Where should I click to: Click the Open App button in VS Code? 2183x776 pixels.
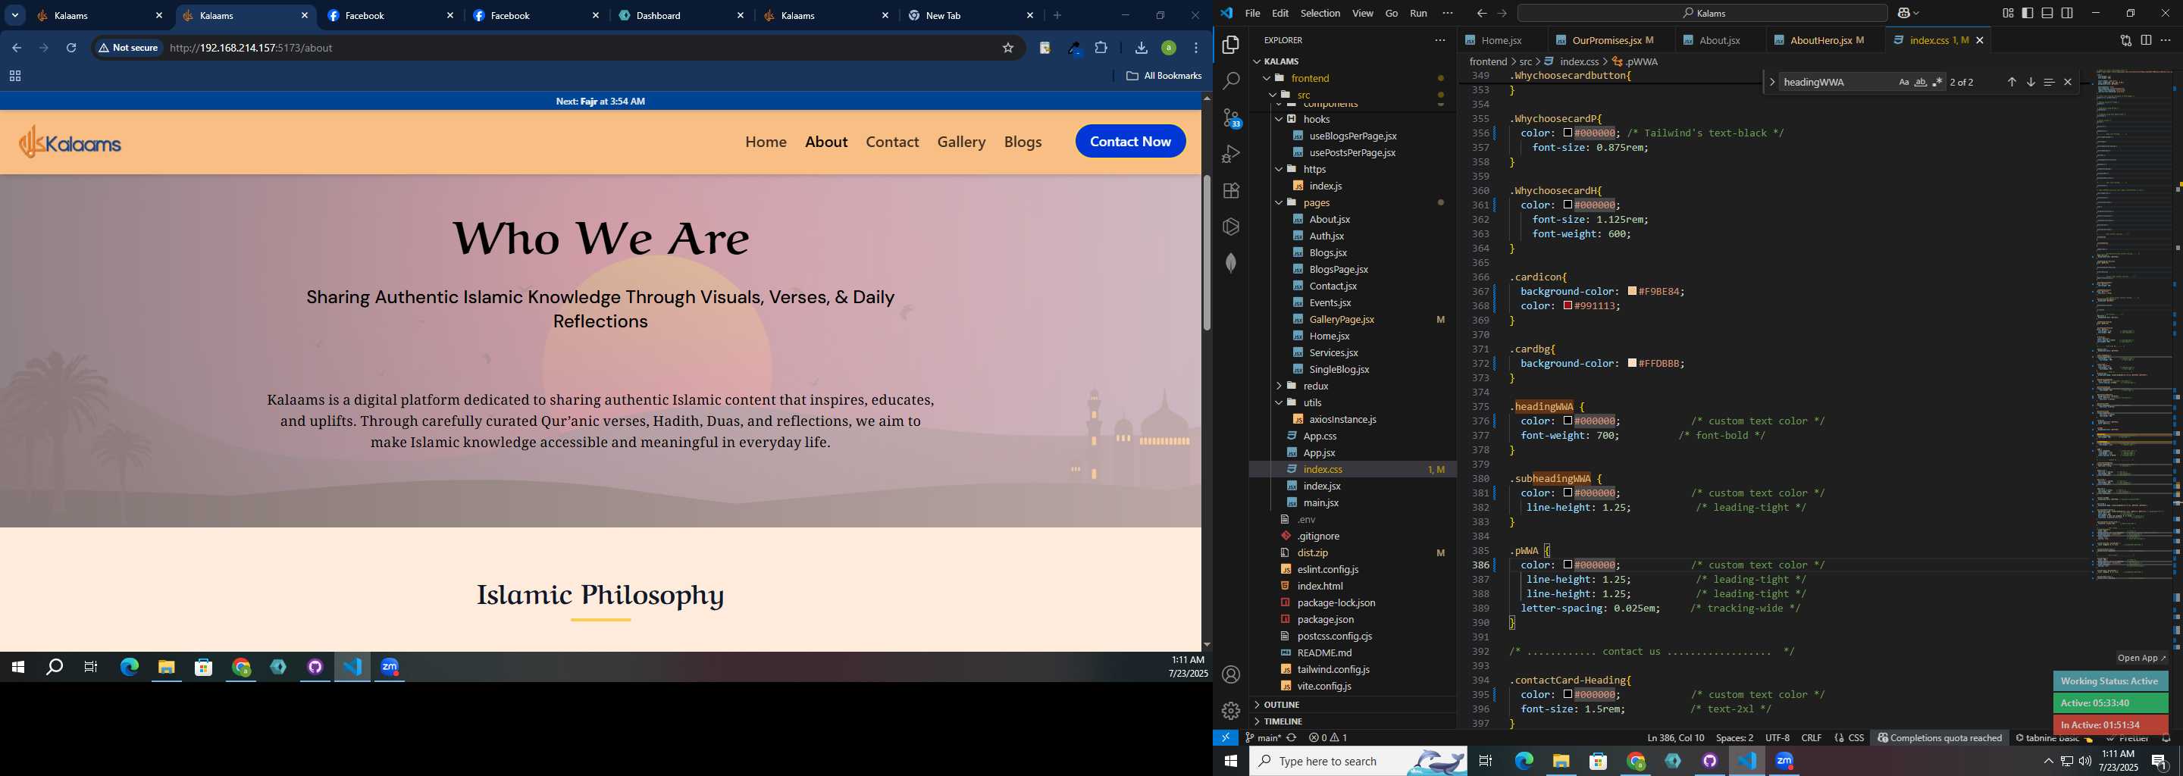pos(2141,659)
